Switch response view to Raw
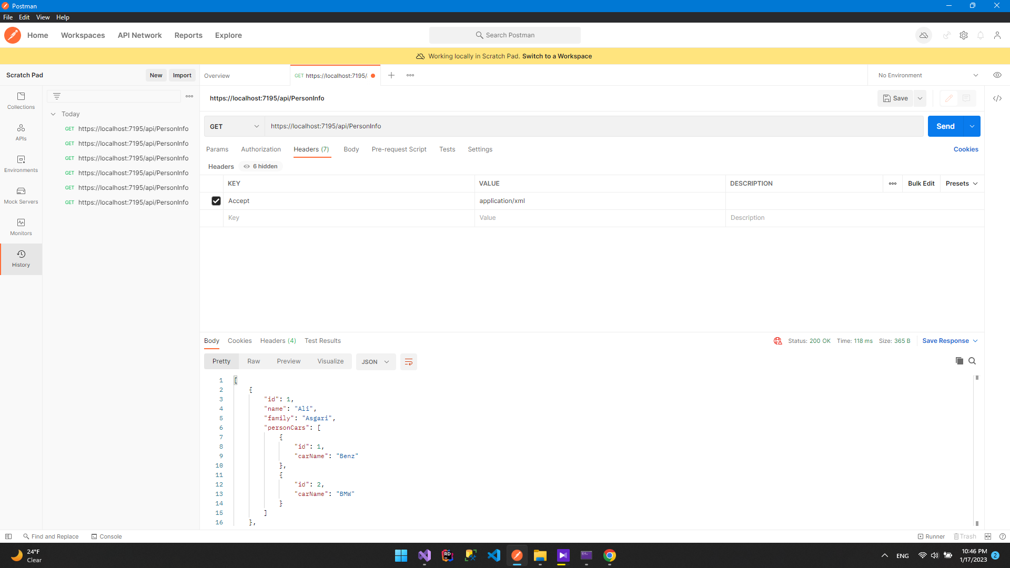1010x568 pixels. (254, 361)
